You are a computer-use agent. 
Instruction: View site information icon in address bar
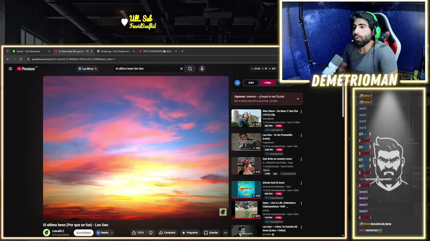tap(28, 59)
